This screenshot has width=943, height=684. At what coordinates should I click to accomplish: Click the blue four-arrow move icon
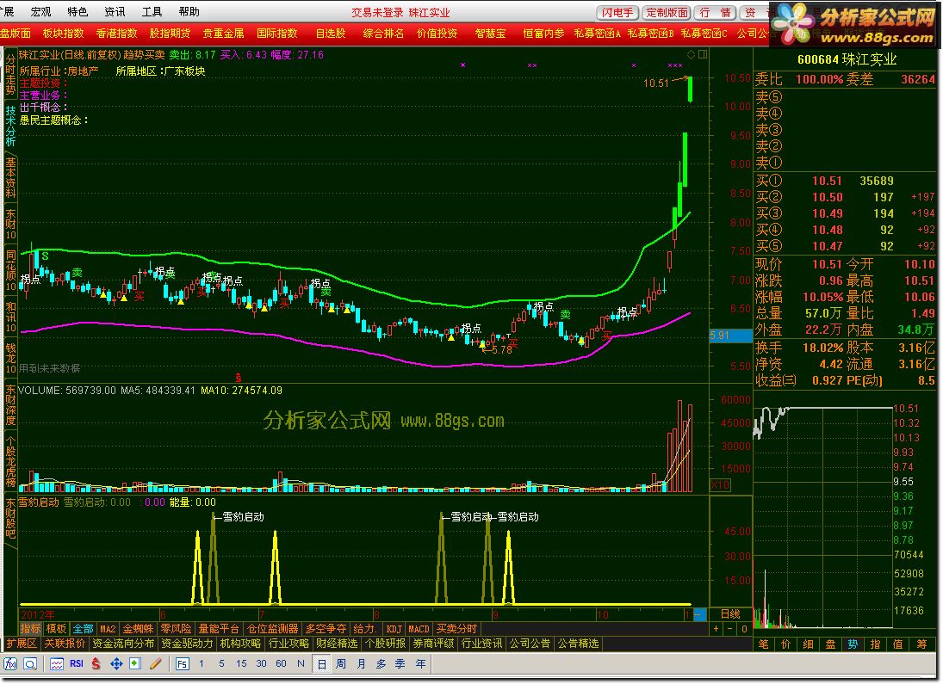click(x=116, y=664)
